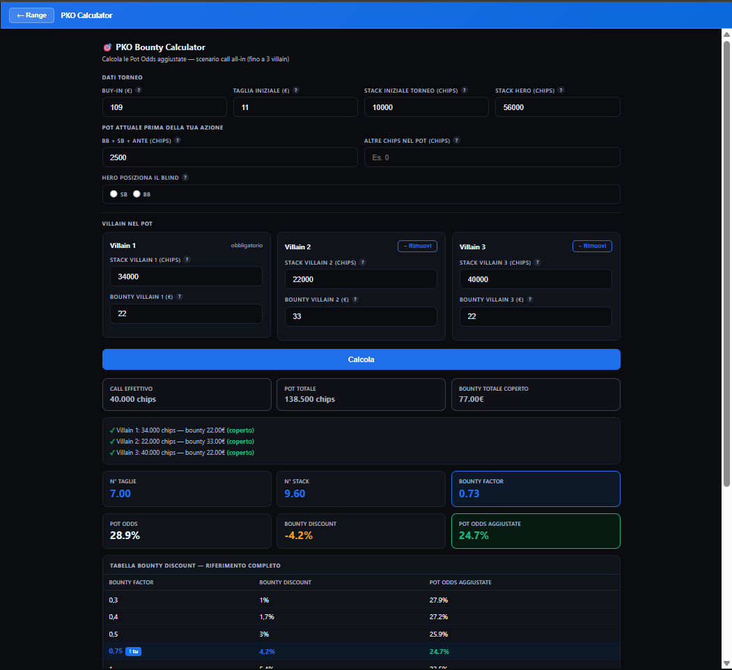The image size is (732, 670).
Task: Focus the Taglia Iniziale field showing 11
Action: [295, 107]
